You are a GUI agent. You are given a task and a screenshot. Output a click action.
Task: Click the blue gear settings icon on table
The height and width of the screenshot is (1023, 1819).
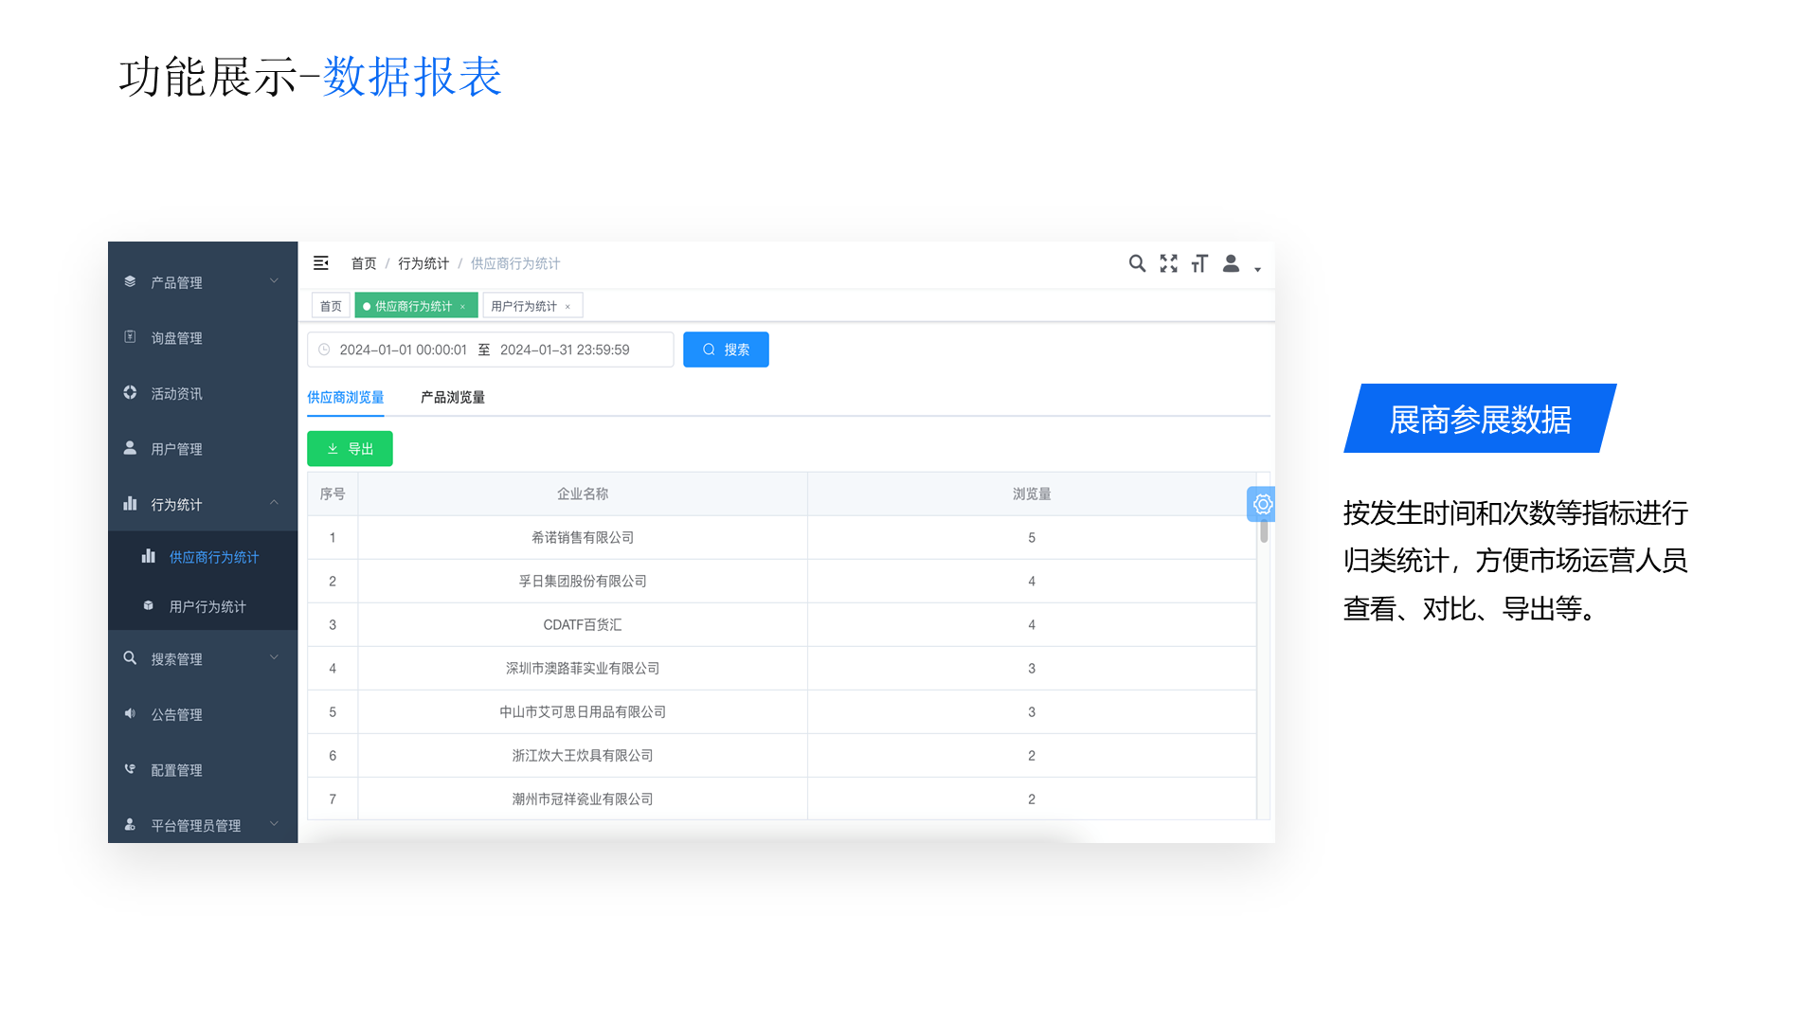[1261, 504]
